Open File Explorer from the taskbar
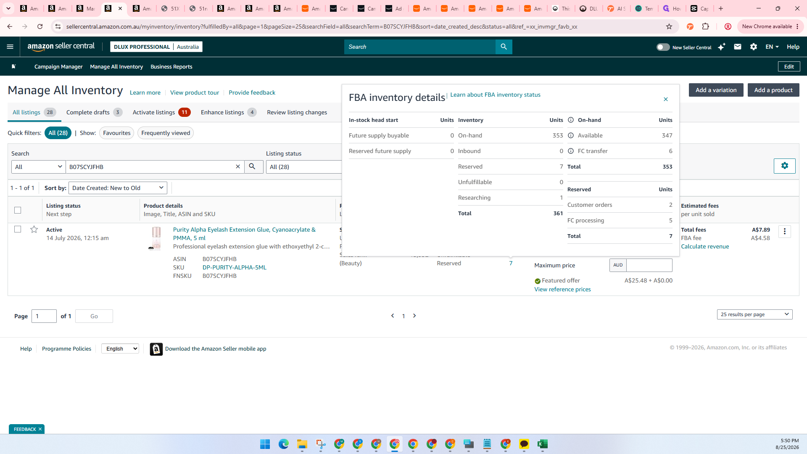The image size is (807, 454). [x=302, y=444]
